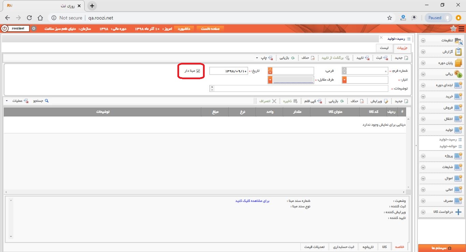Go to صفحه نخست home page button

coord(210,29)
